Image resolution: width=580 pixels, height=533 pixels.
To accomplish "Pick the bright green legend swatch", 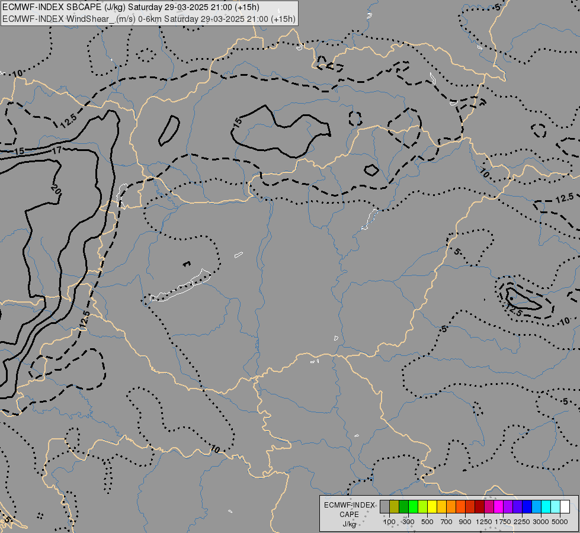I will click(413, 506).
